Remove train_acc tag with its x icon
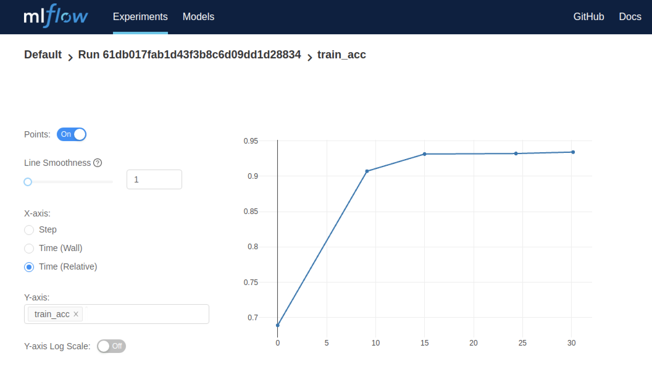 (x=76, y=314)
